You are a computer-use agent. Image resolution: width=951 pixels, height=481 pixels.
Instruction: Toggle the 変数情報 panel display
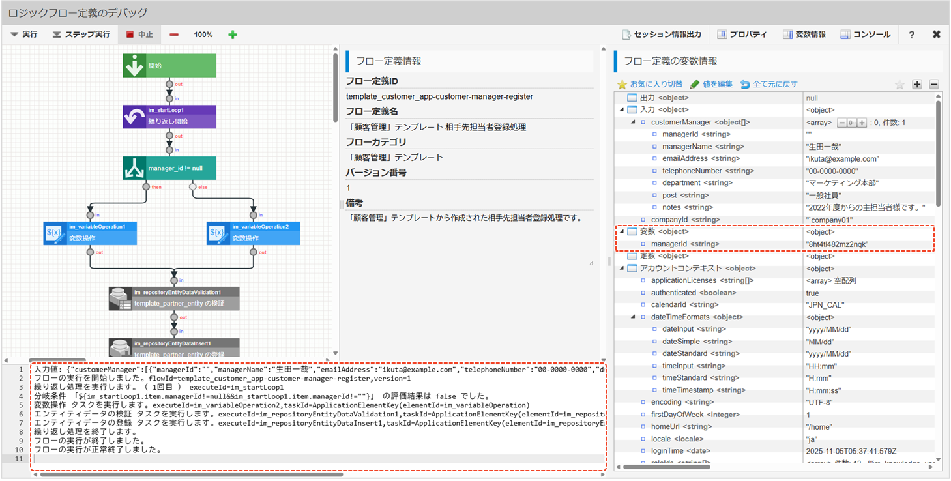coord(804,35)
